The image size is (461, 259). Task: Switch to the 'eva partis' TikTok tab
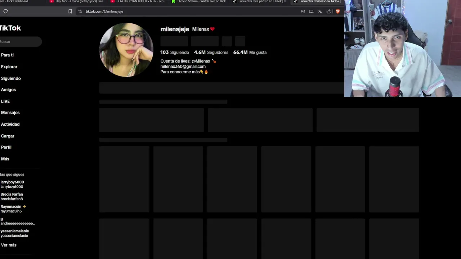coord(260,1)
